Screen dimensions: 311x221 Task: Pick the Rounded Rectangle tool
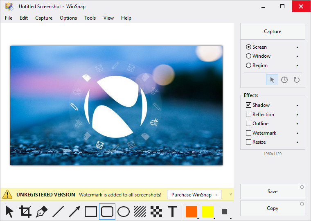click(107, 212)
